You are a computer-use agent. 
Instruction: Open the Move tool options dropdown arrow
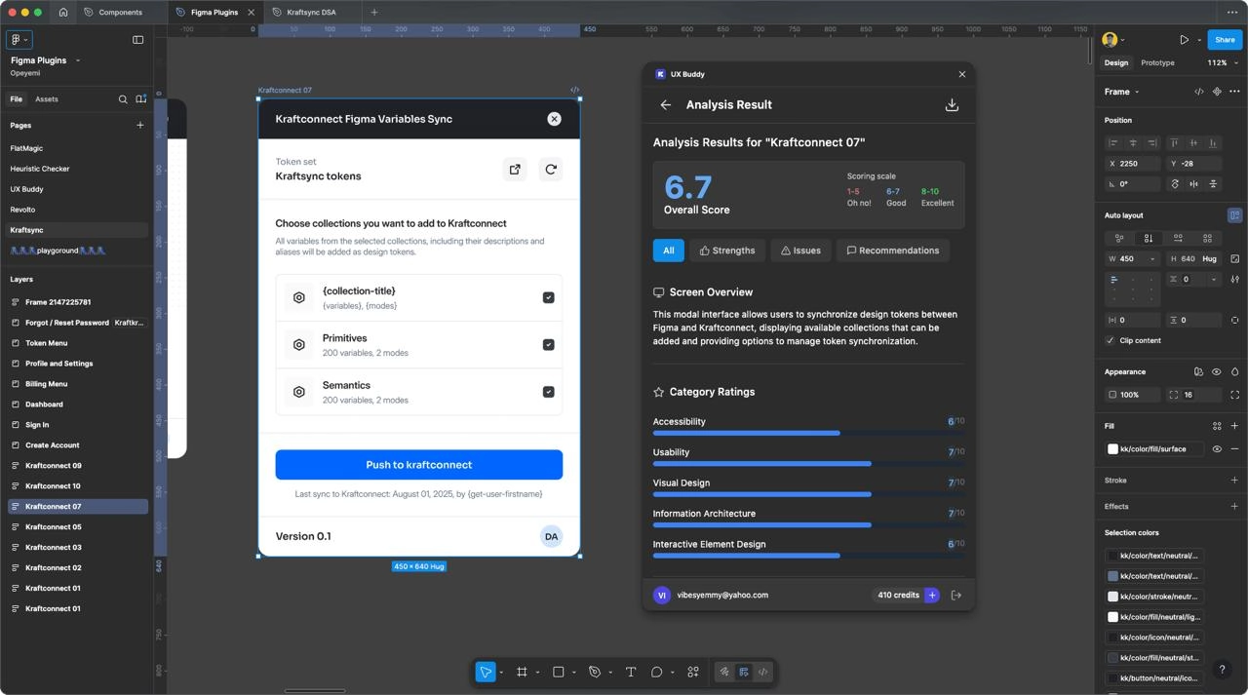tap(501, 673)
